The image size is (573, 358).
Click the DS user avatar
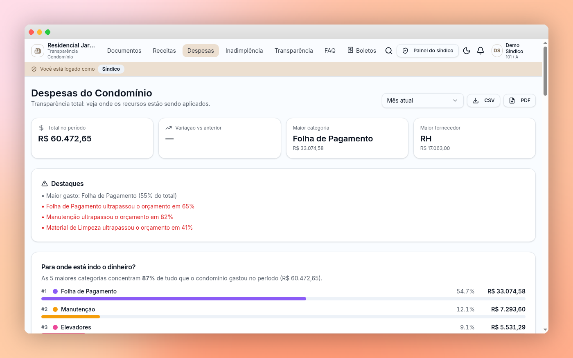497,51
